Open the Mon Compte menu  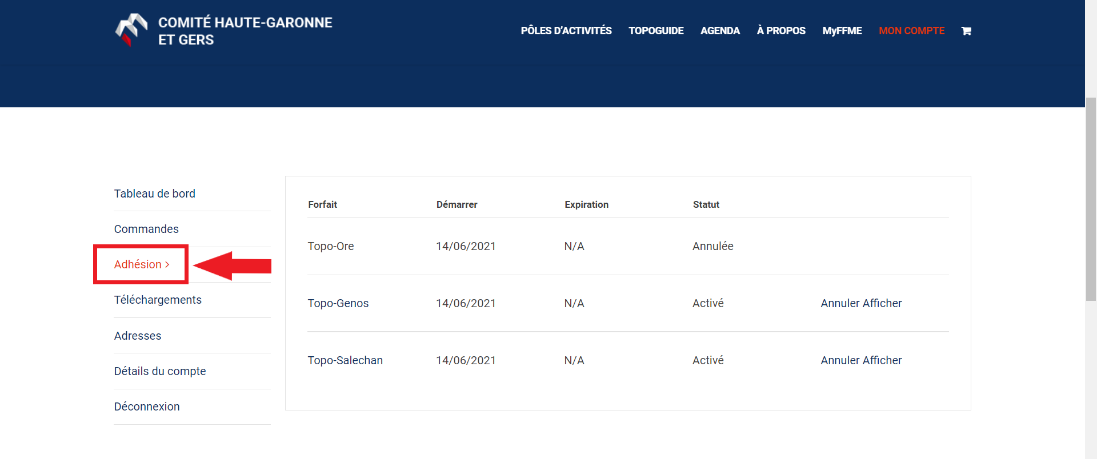[x=911, y=31]
